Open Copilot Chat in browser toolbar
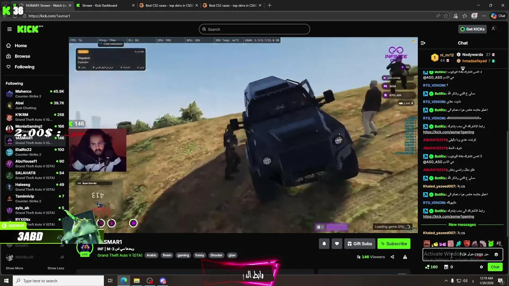The height and width of the screenshot is (286, 509). (x=498, y=16)
